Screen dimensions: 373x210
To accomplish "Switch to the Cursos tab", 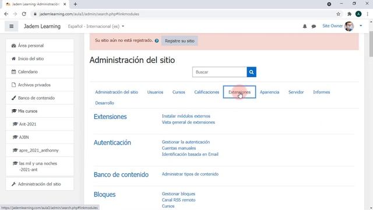I will tap(179, 92).
